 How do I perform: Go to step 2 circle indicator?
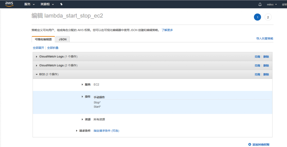[268, 17]
